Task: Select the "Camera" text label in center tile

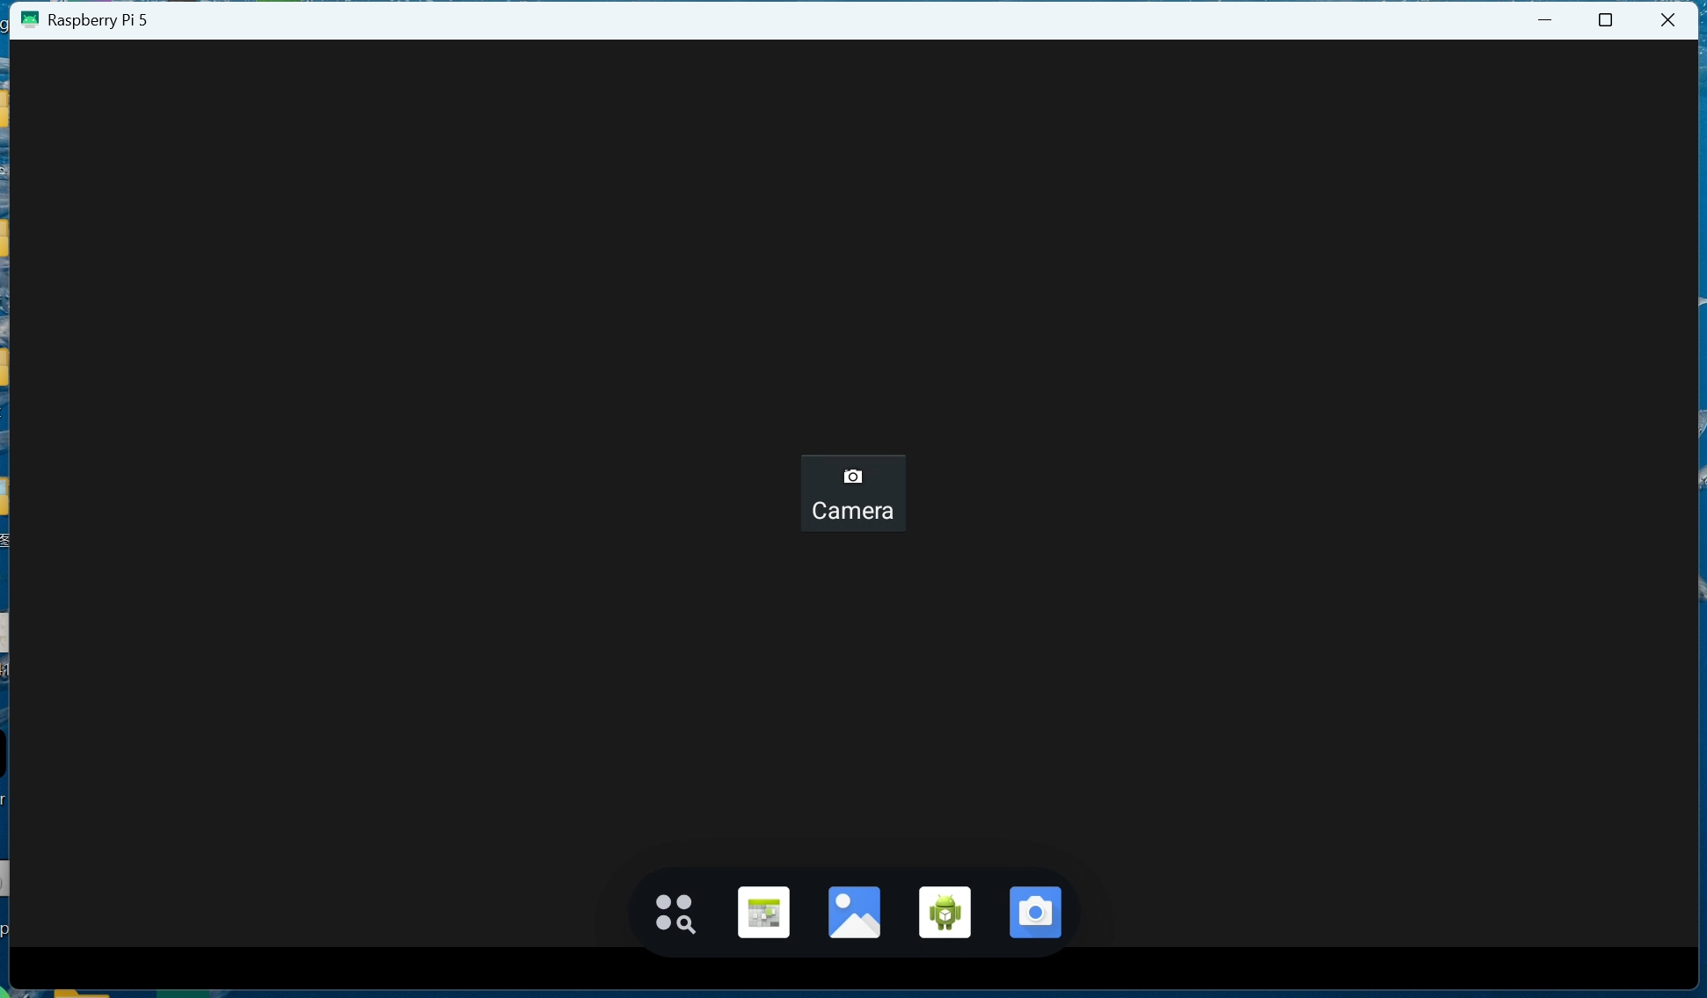Action: click(x=852, y=511)
